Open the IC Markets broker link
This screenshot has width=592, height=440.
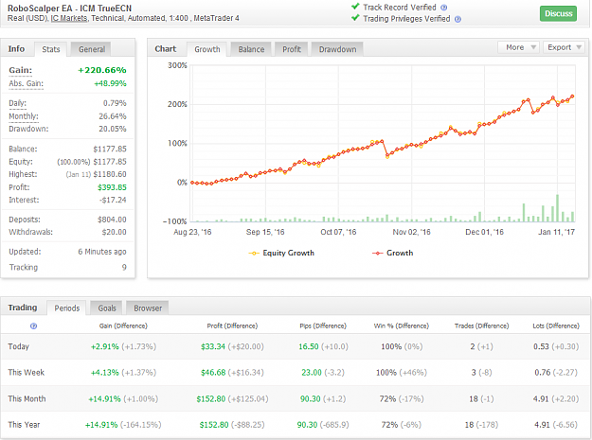pos(69,18)
